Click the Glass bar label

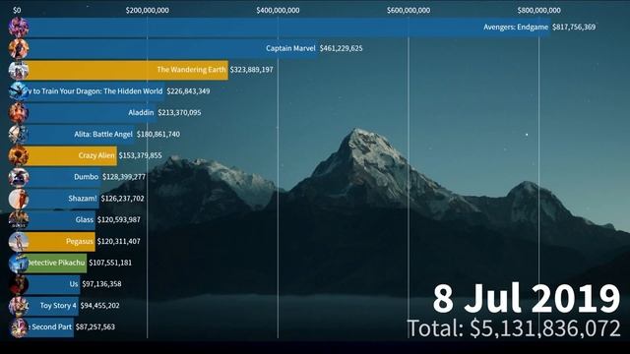pos(85,219)
